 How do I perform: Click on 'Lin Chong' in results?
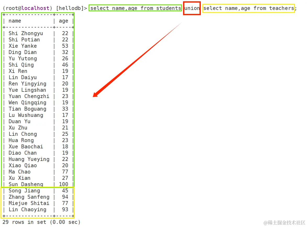[22, 134]
